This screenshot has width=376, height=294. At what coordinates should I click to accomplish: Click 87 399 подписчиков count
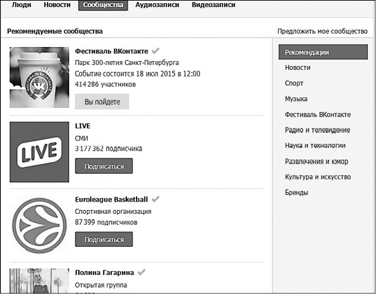point(106,222)
